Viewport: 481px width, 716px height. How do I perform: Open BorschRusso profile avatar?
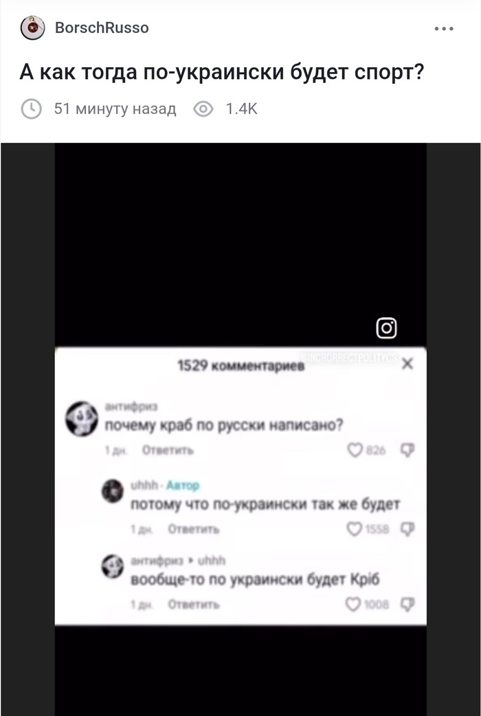[32, 28]
